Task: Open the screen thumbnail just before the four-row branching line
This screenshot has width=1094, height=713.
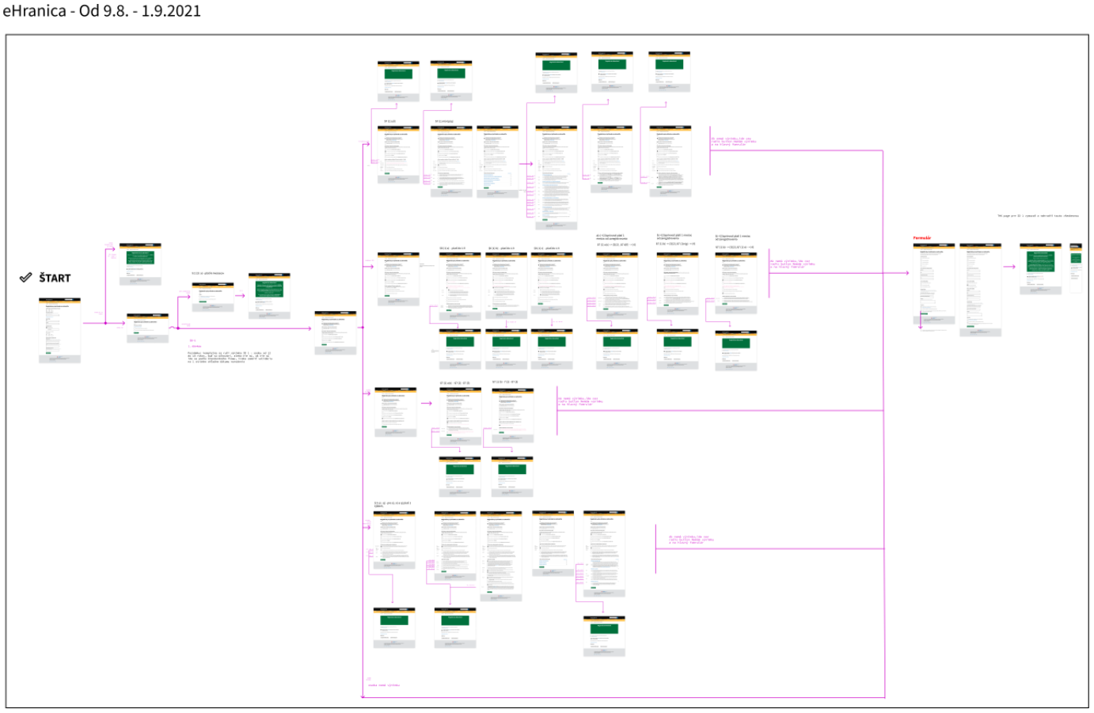Action: [336, 332]
